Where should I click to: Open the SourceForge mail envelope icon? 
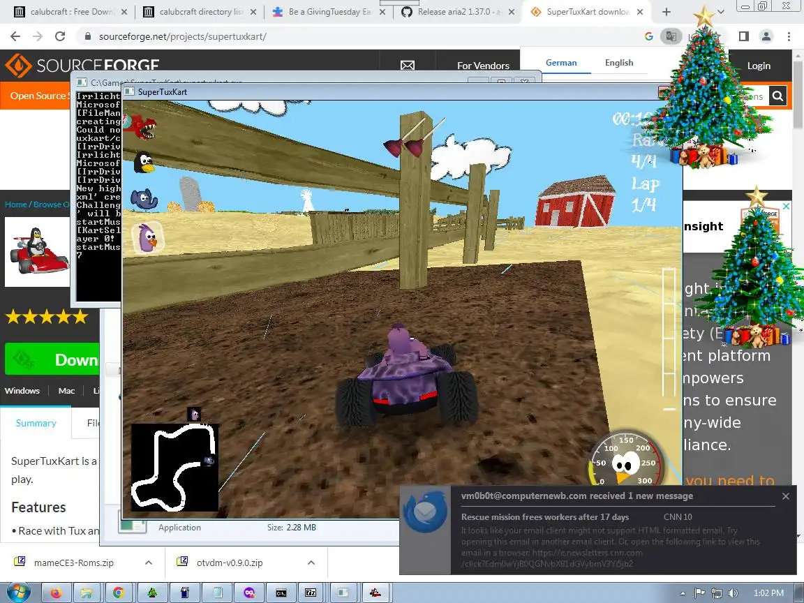point(407,66)
